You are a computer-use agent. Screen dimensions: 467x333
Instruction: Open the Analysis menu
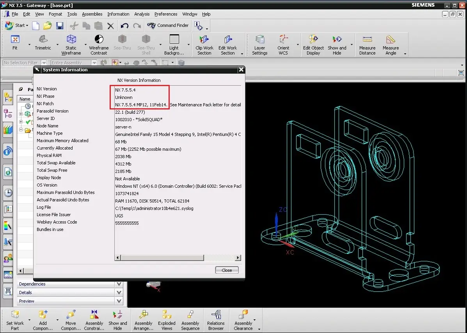[142, 14]
